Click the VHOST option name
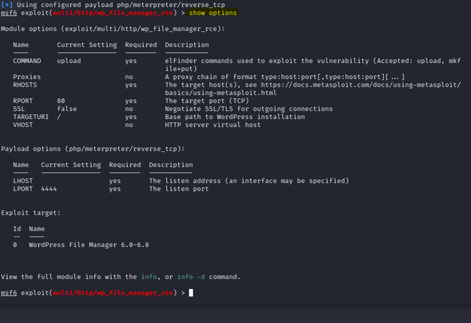 point(23,124)
